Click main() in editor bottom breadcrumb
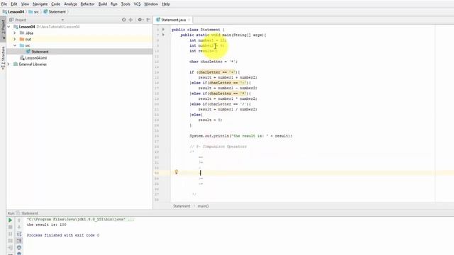Viewport: 454px width, 255px height. tap(203, 206)
